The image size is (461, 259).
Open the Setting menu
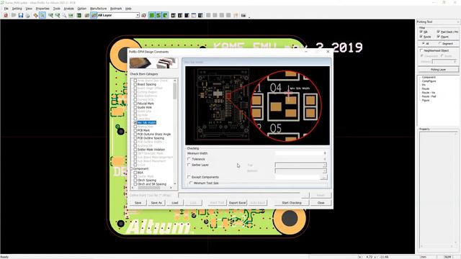[17, 9]
